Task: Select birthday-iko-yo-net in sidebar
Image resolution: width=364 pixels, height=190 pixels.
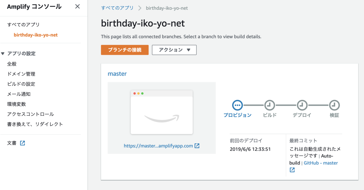Action: (36, 35)
